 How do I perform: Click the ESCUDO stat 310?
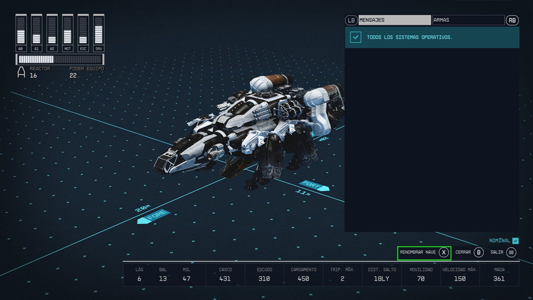pos(264,274)
